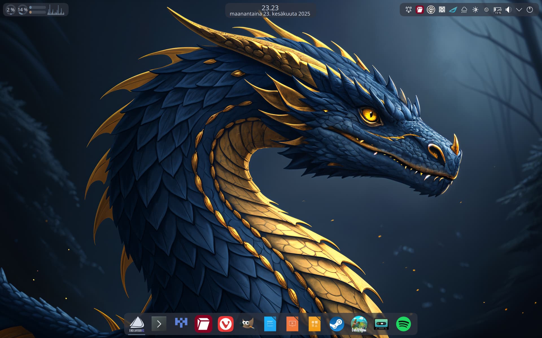Open the CPU usage monitor widget
The image size is (542, 338).
[11, 10]
